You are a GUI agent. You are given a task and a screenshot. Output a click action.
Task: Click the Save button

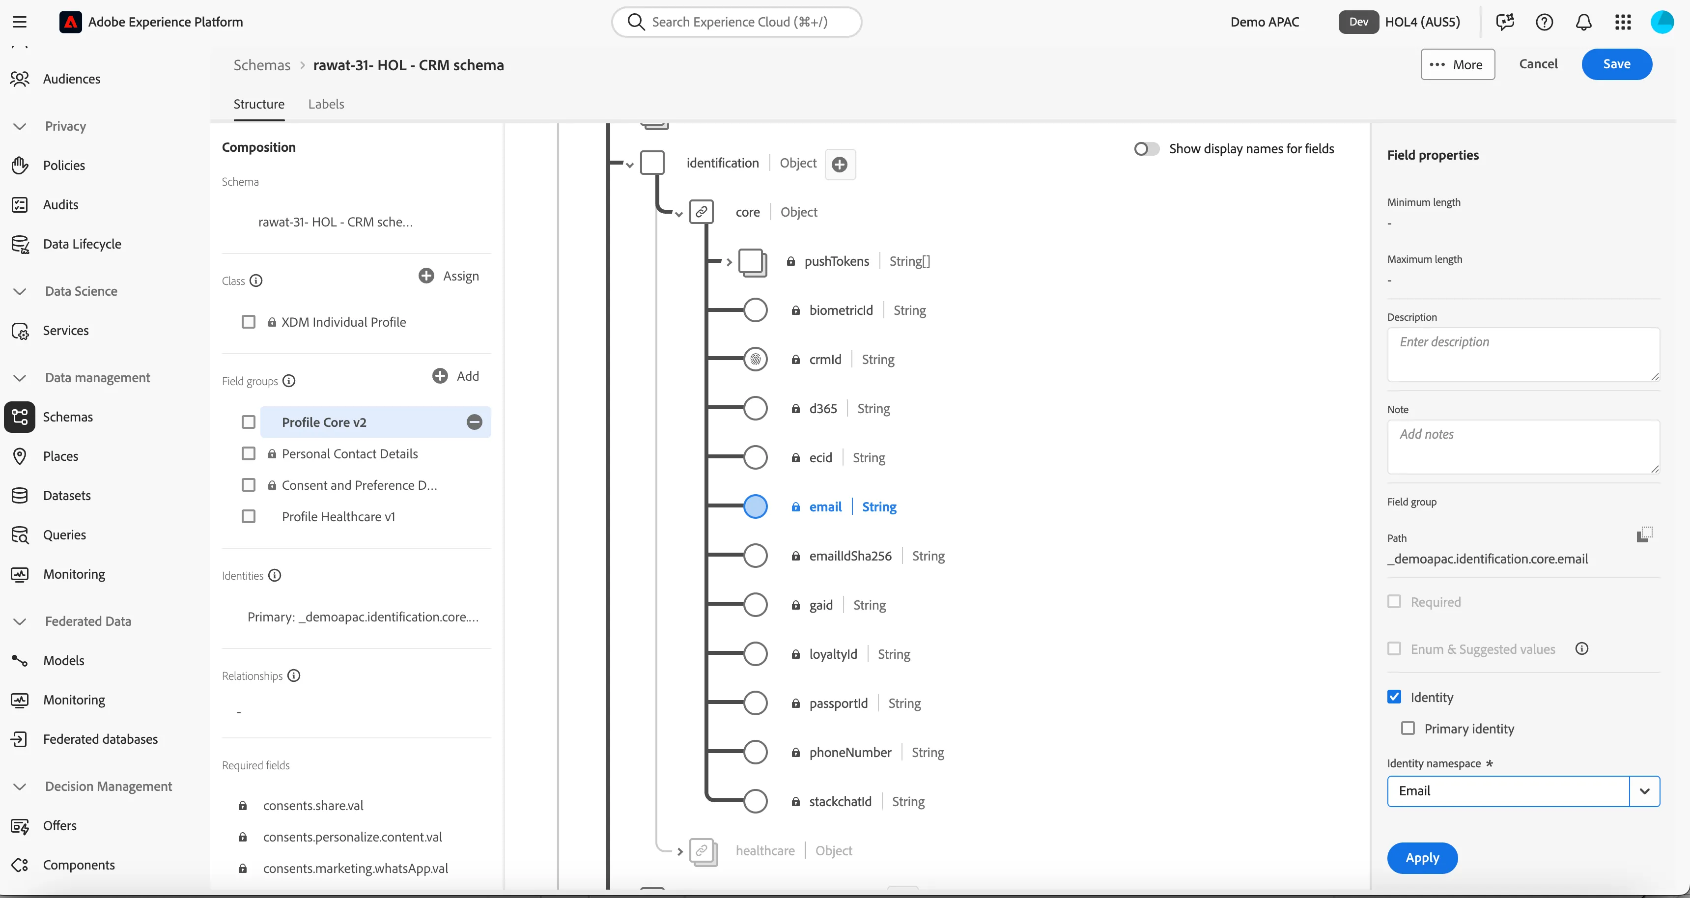1616,64
